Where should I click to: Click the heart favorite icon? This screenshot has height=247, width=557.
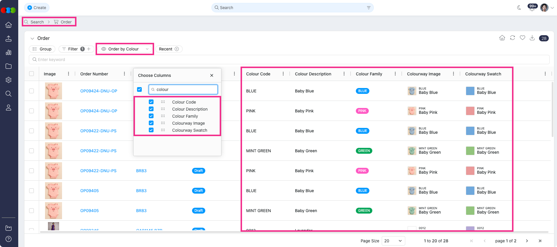(522, 38)
